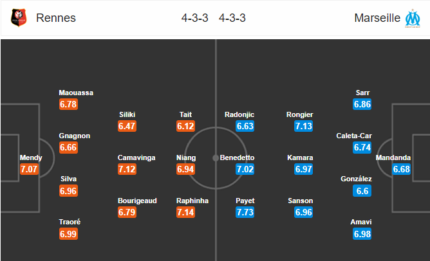Screen dimensions: 430x261
Task: Open the Marseille team name link
Action: tap(377, 18)
